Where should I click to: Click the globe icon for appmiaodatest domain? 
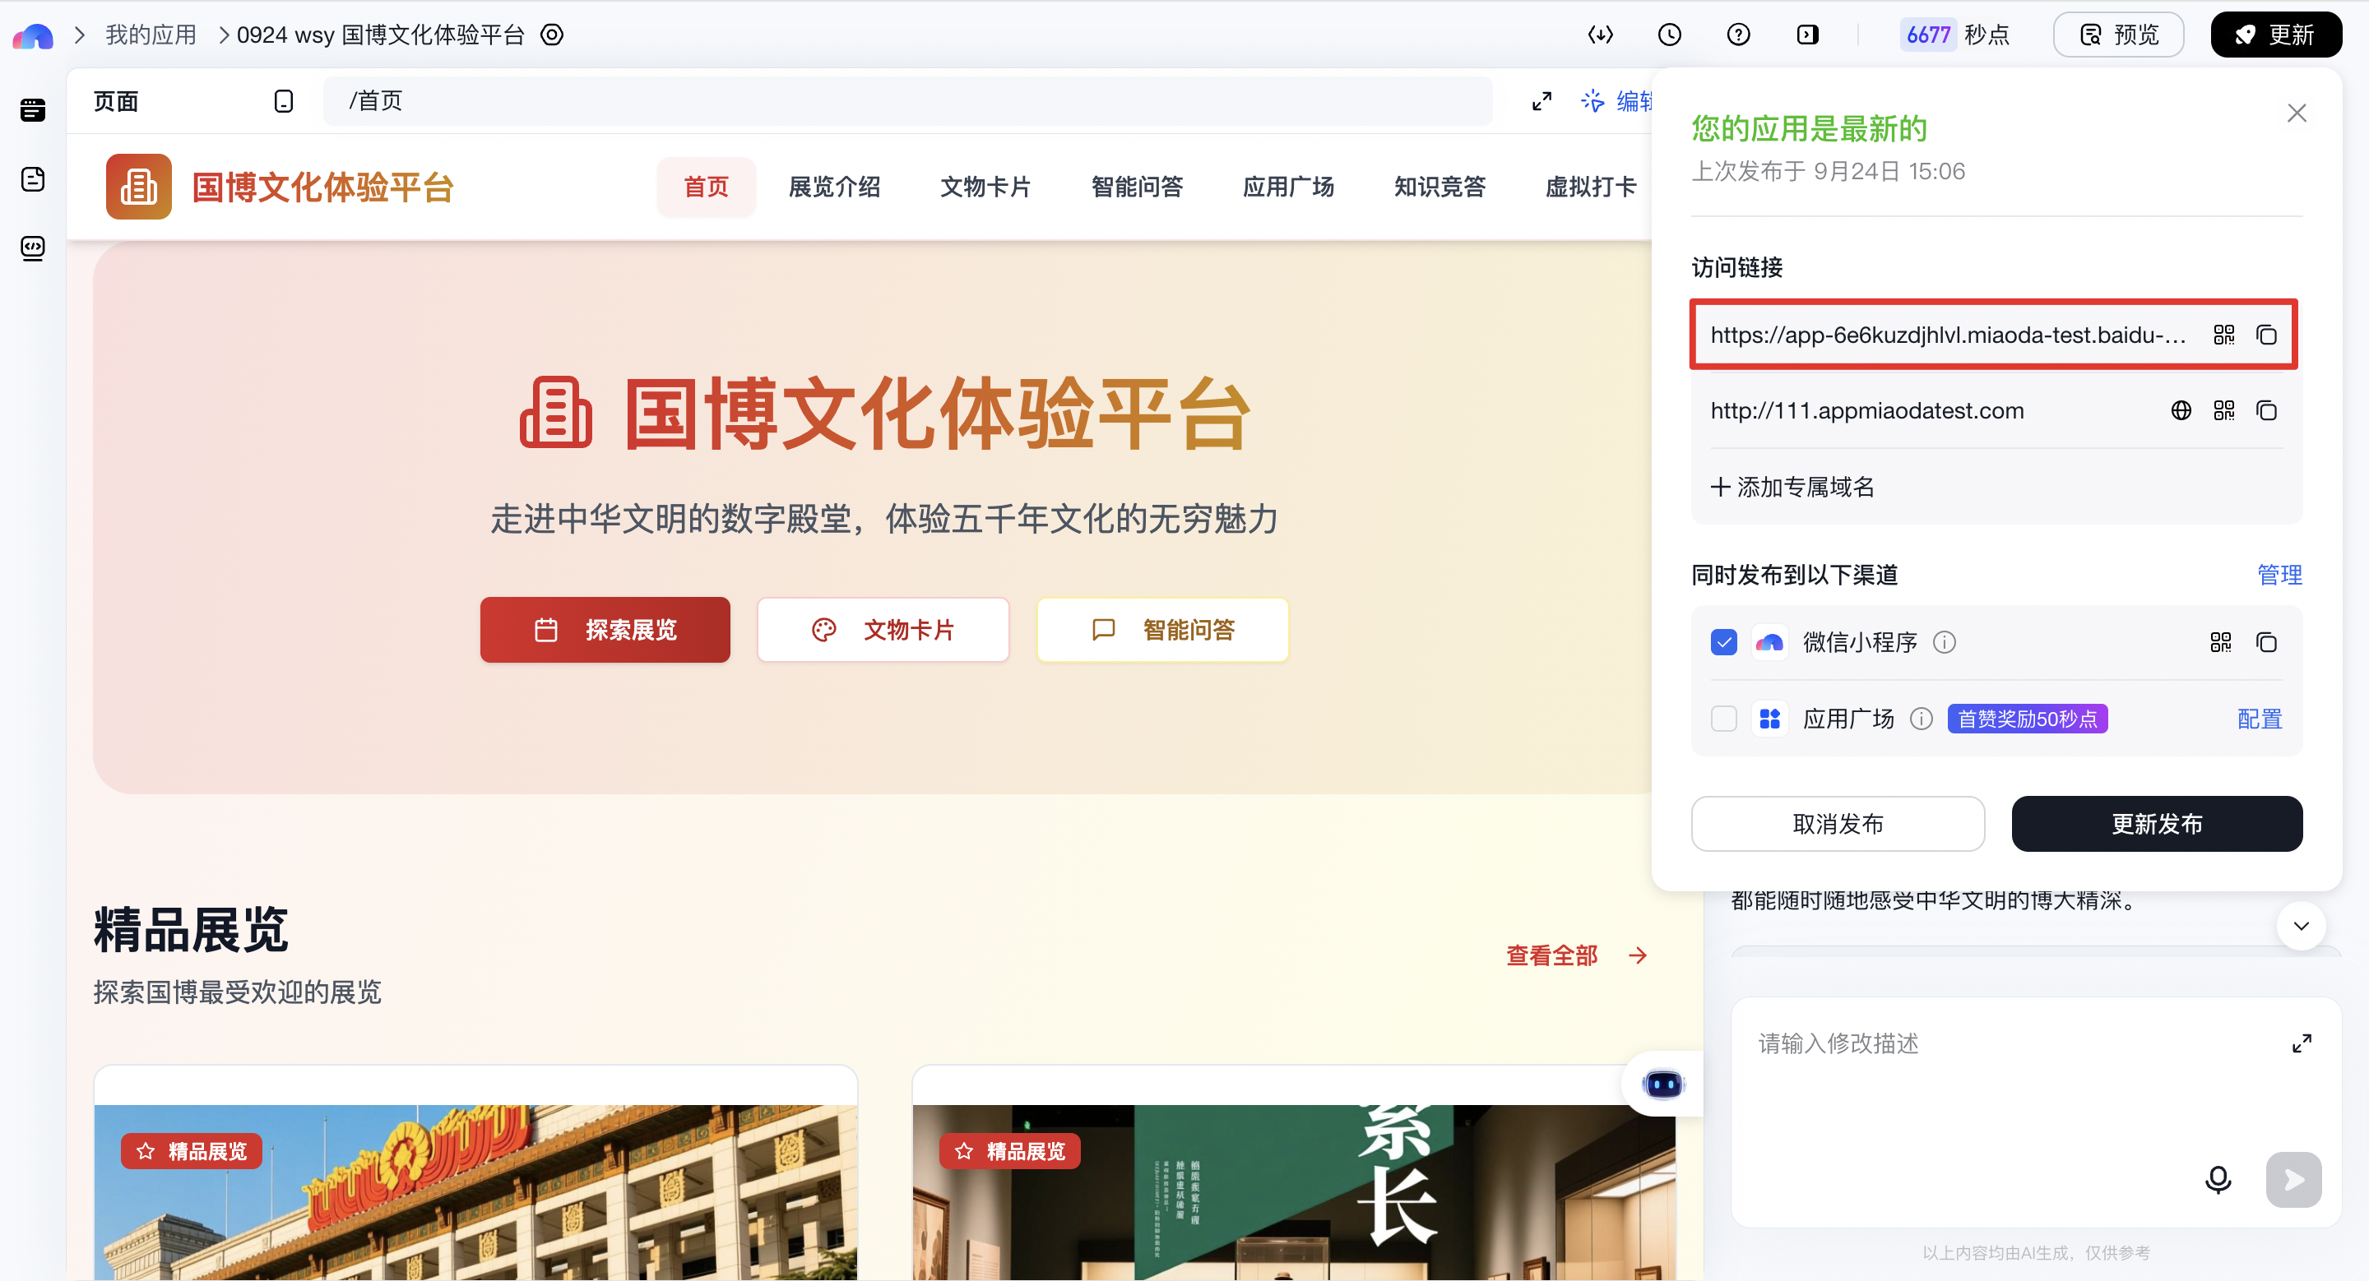tap(2181, 411)
